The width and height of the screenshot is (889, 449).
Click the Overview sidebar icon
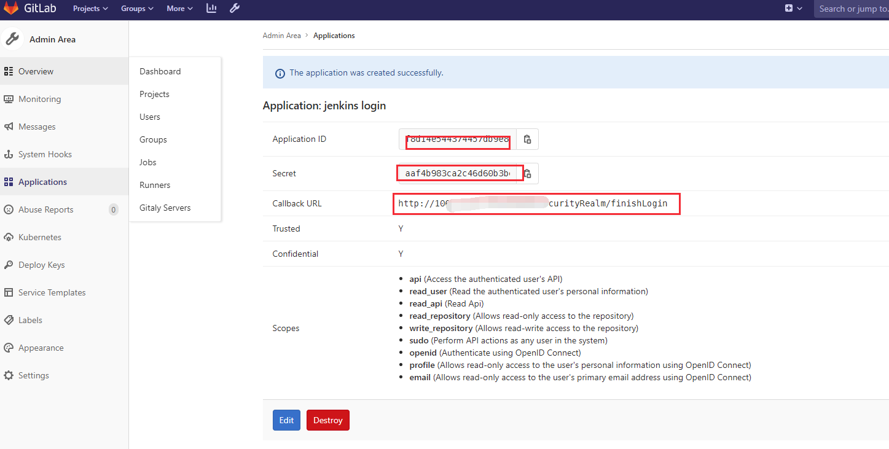[9, 71]
